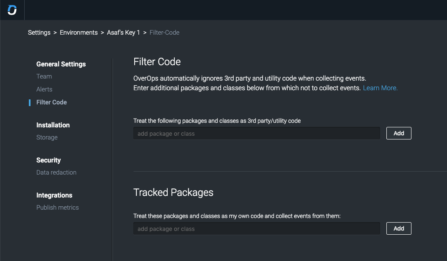Viewport: 447px width, 261px height.
Task: Open the Team settings page
Action: coord(44,76)
